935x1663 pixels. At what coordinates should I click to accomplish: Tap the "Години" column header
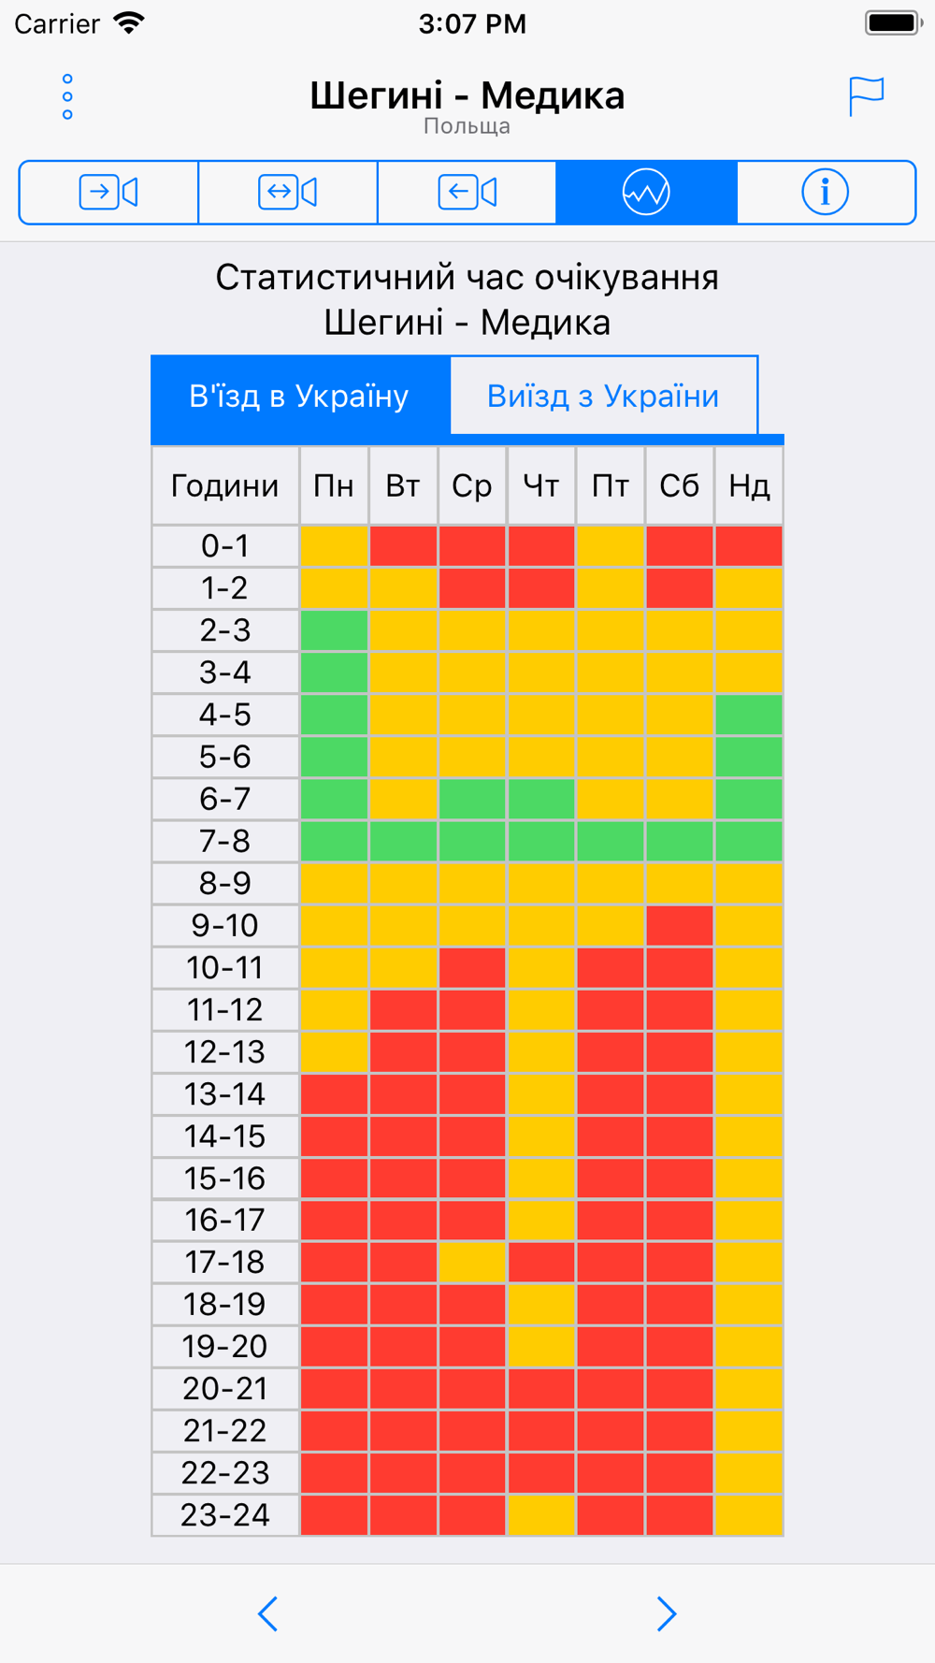click(x=225, y=486)
